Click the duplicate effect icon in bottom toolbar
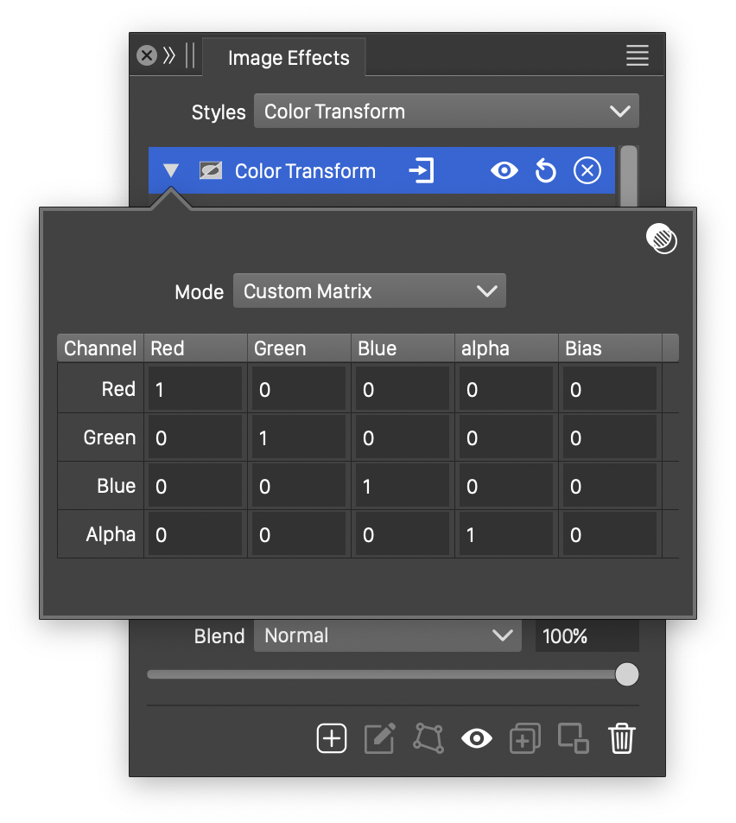This screenshot has height=823, width=736. [x=524, y=738]
